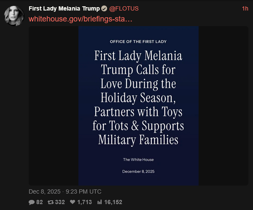Screen dimensions: 253x210
Task: Click the 16,152 views count
Action: pos(114,202)
